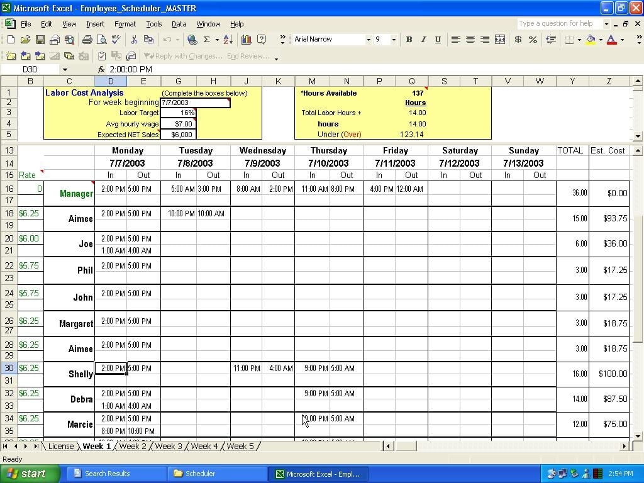Viewport: 644px width, 483px height.
Task: Open the font size dropdown
Action: coord(394,39)
